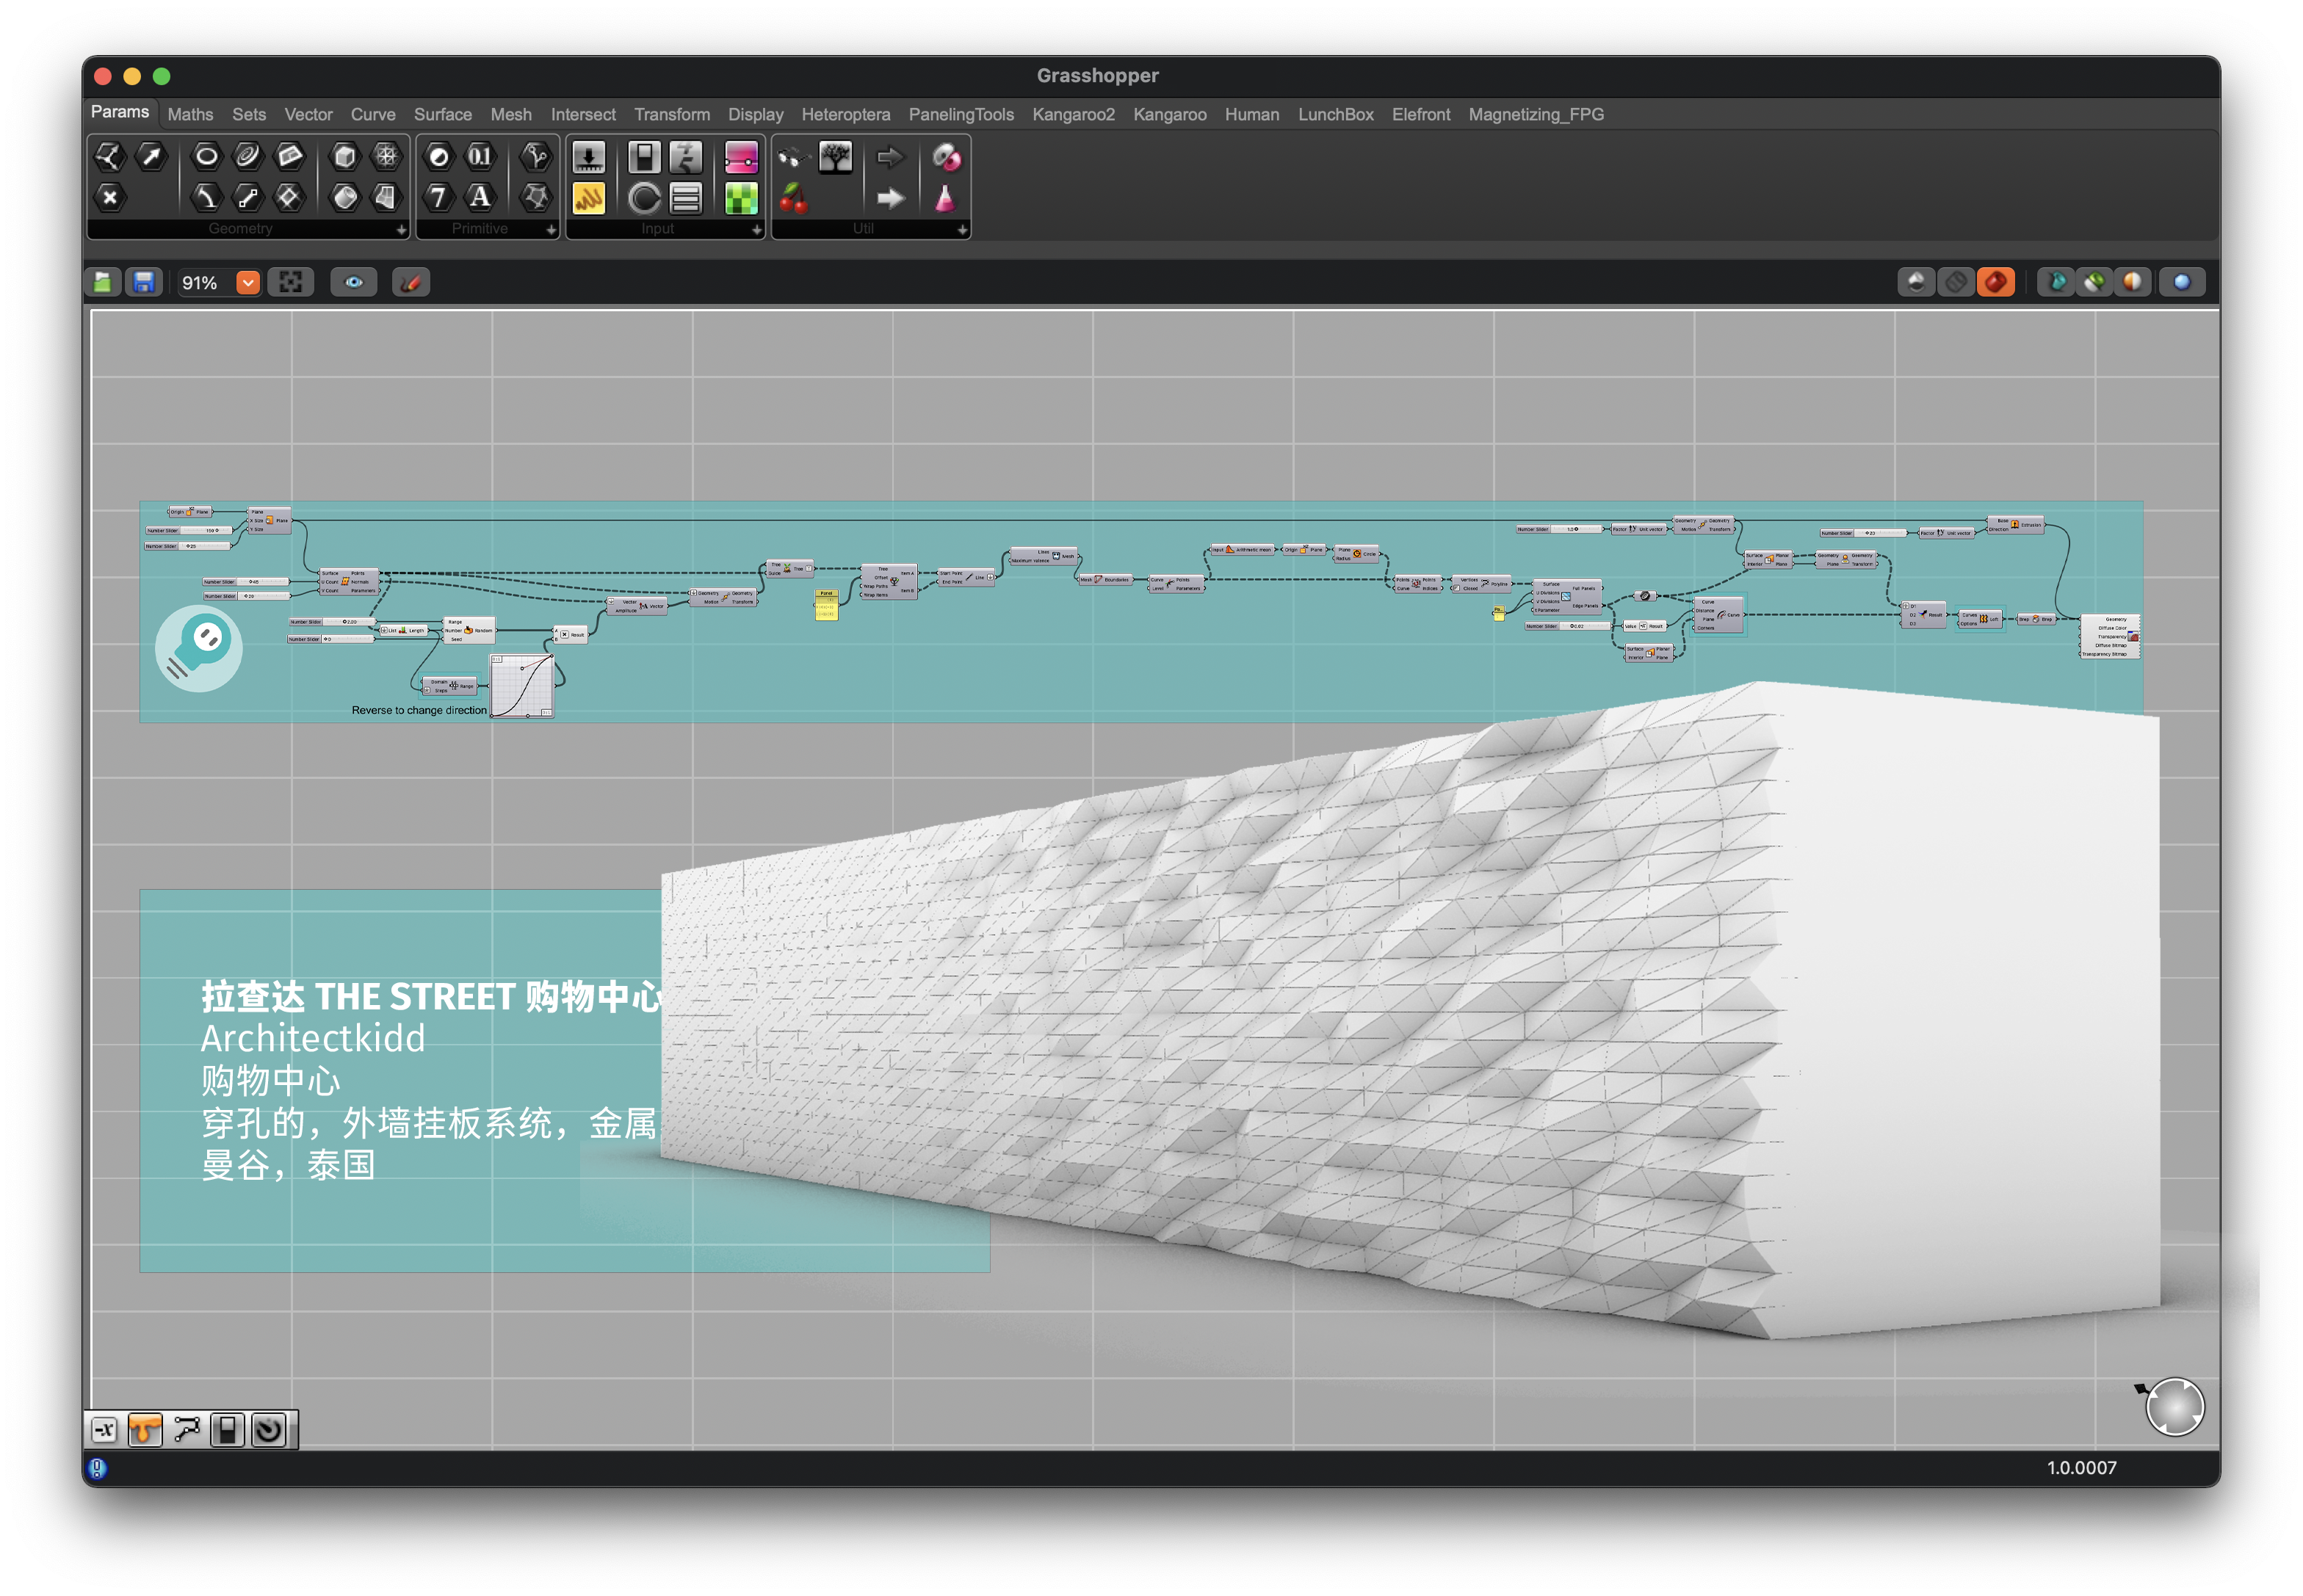Expand the Input panel with plus arrow

(x=756, y=230)
